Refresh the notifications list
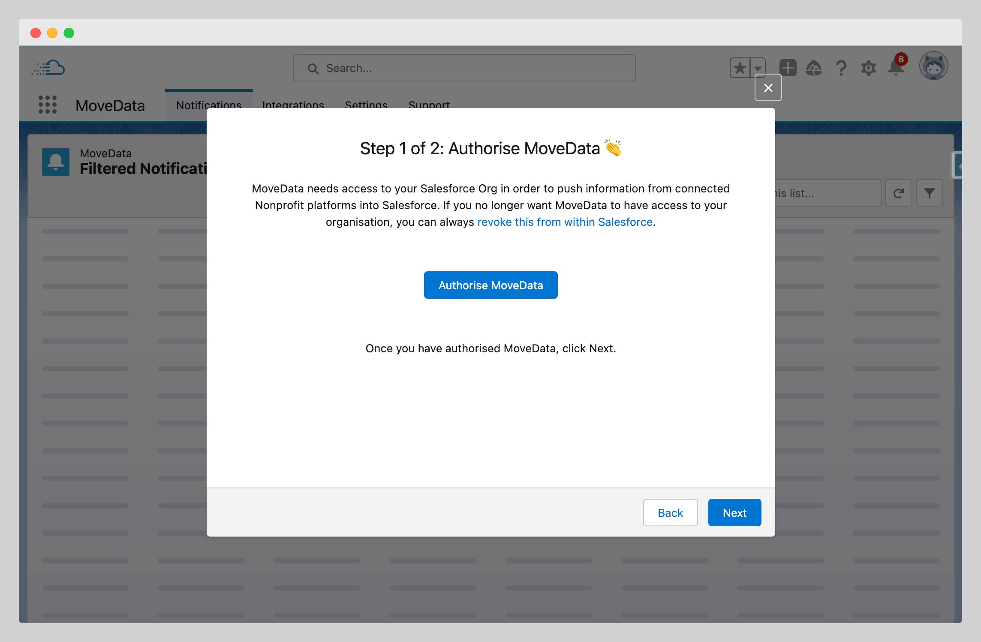The image size is (981, 642). click(x=898, y=193)
